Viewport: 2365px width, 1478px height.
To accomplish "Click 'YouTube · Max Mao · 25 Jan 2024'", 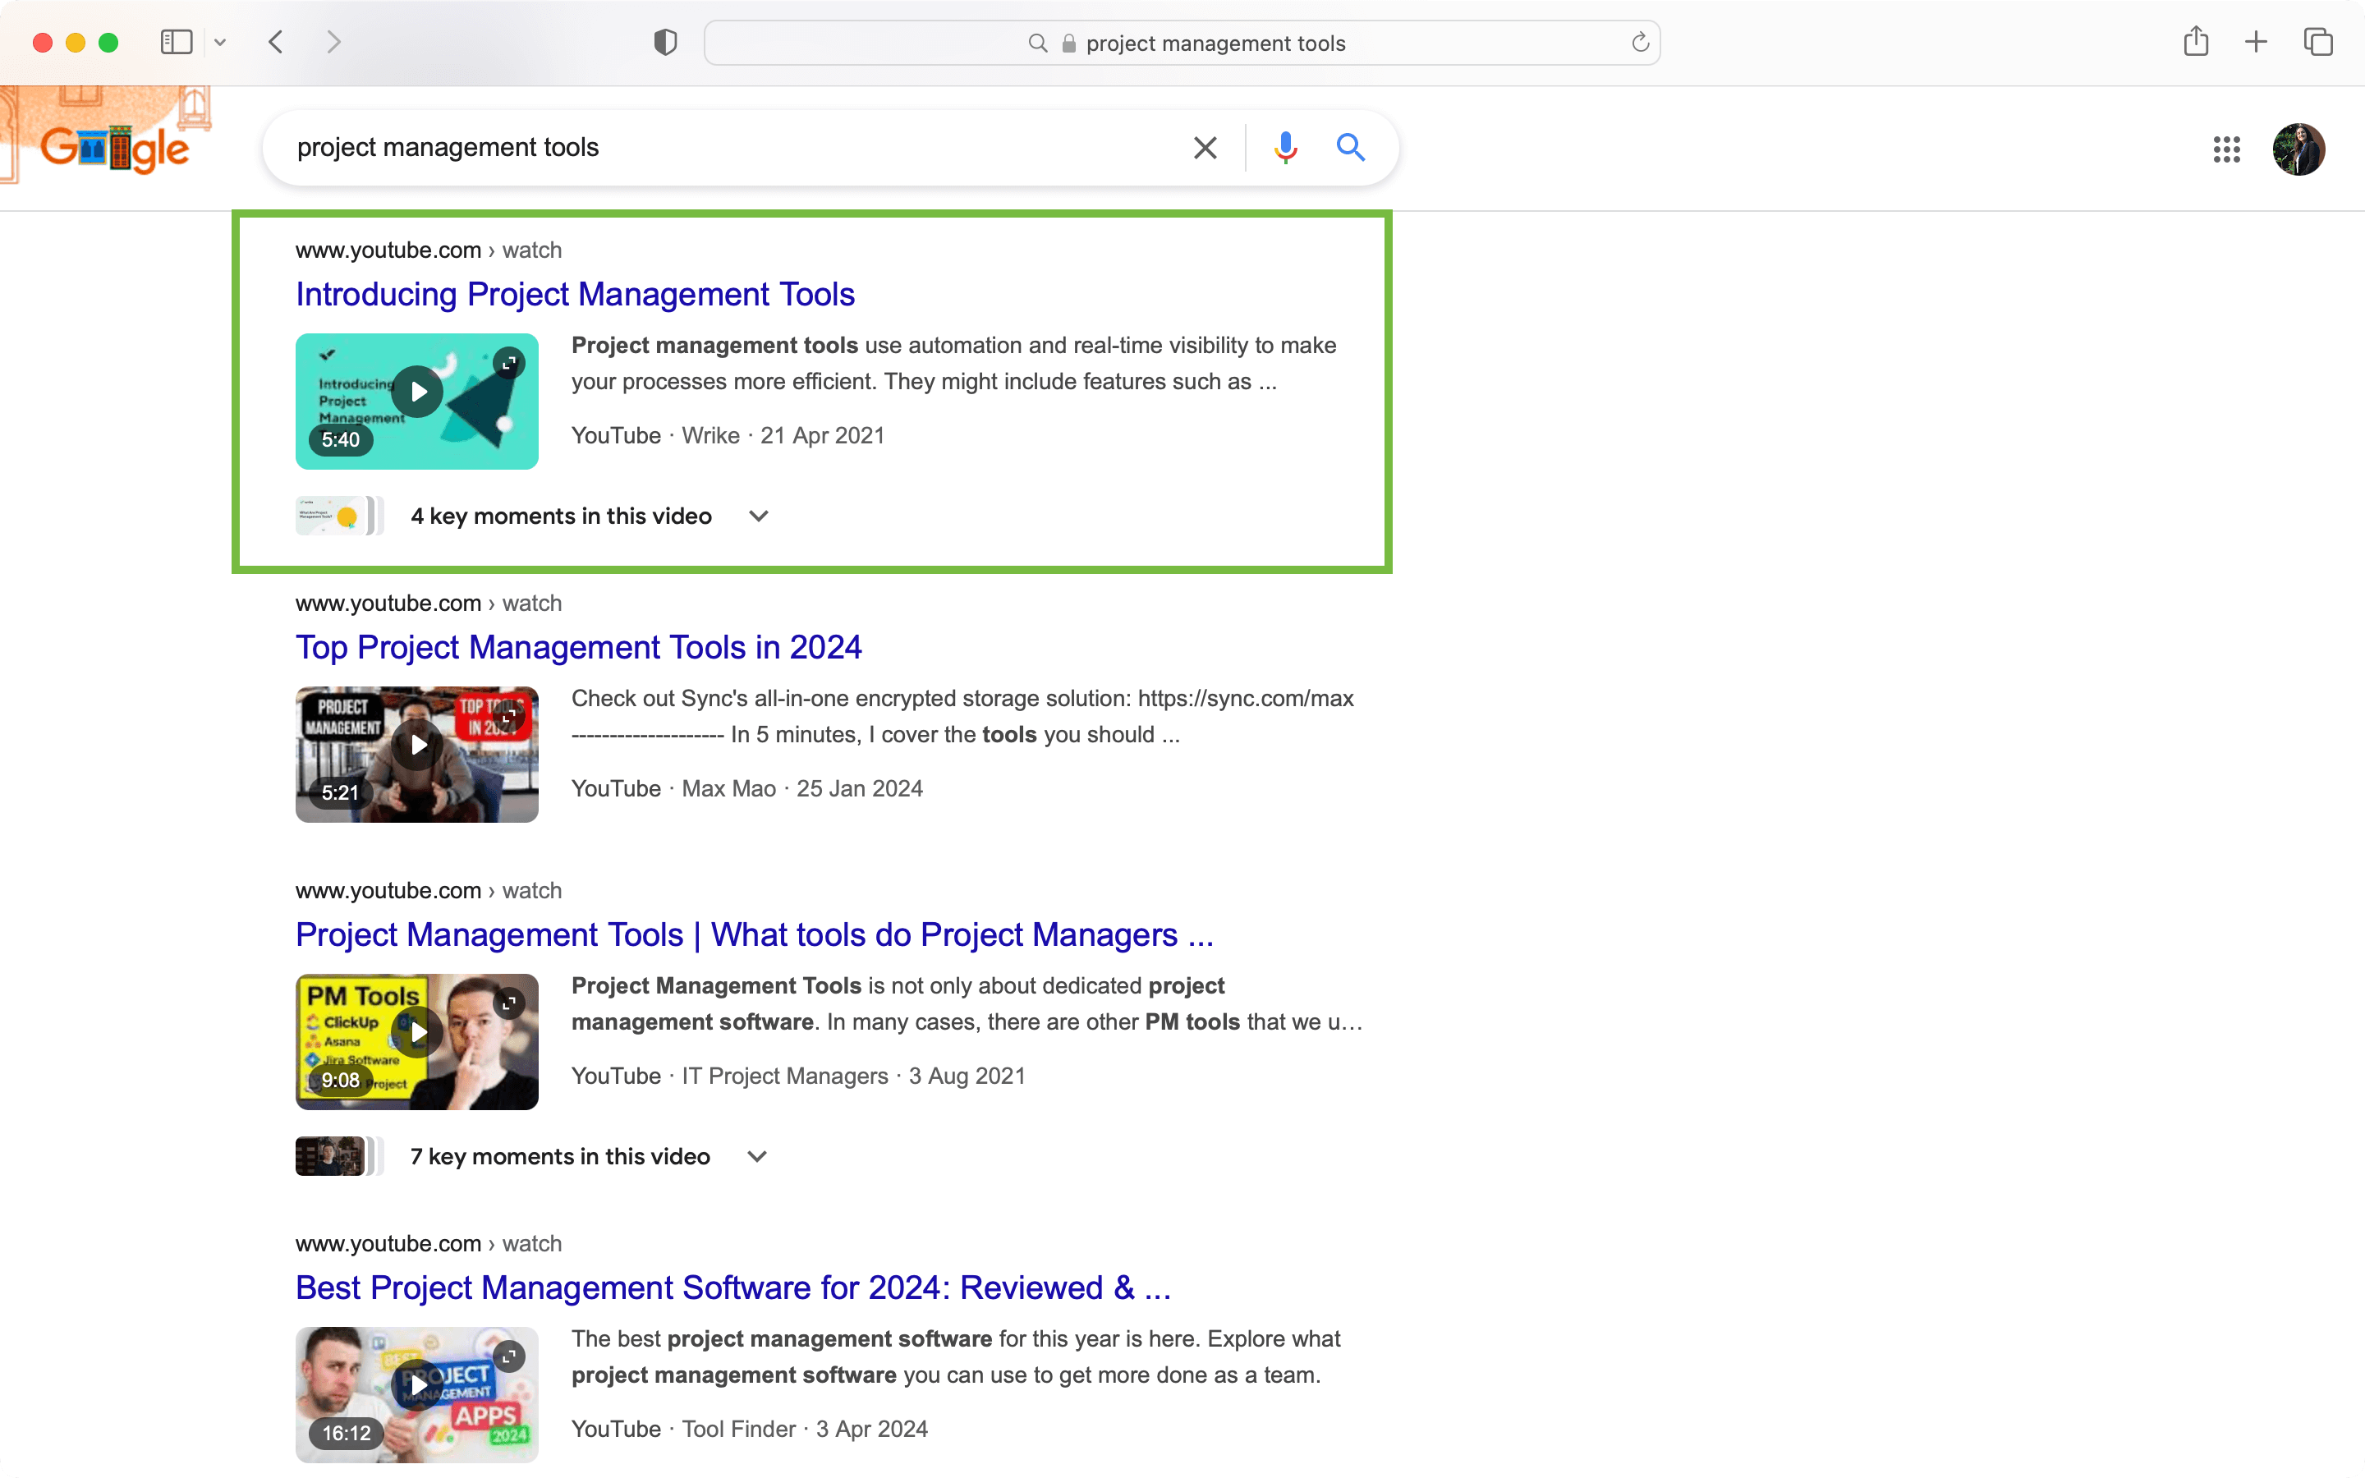I will [x=746, y=789].
